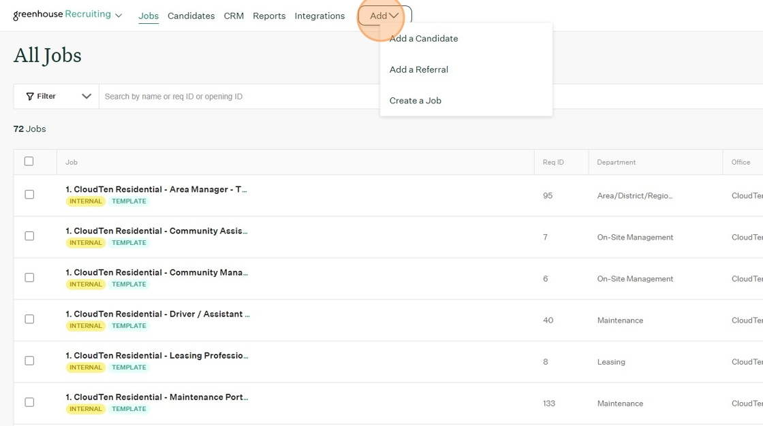Click the INTERNAL tag on Area Manager row
The width and height of the screenshot is (763, 426).
(86, 201)
